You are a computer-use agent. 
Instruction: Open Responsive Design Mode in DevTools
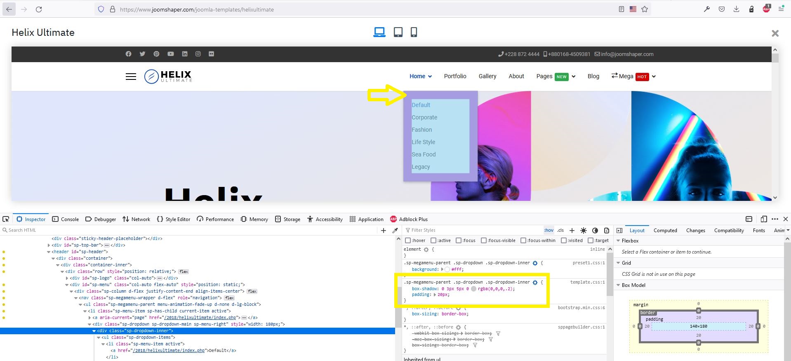(764, 219)
